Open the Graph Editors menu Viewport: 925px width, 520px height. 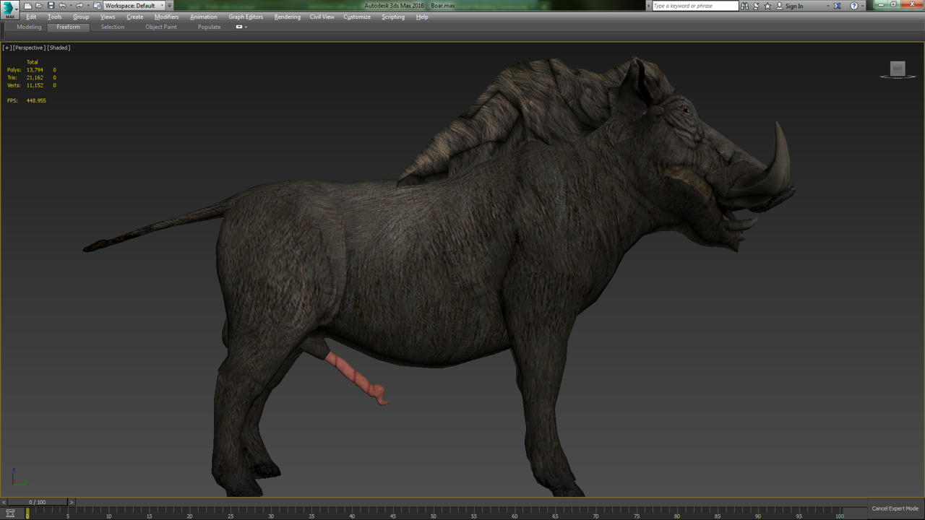point(246,17)
